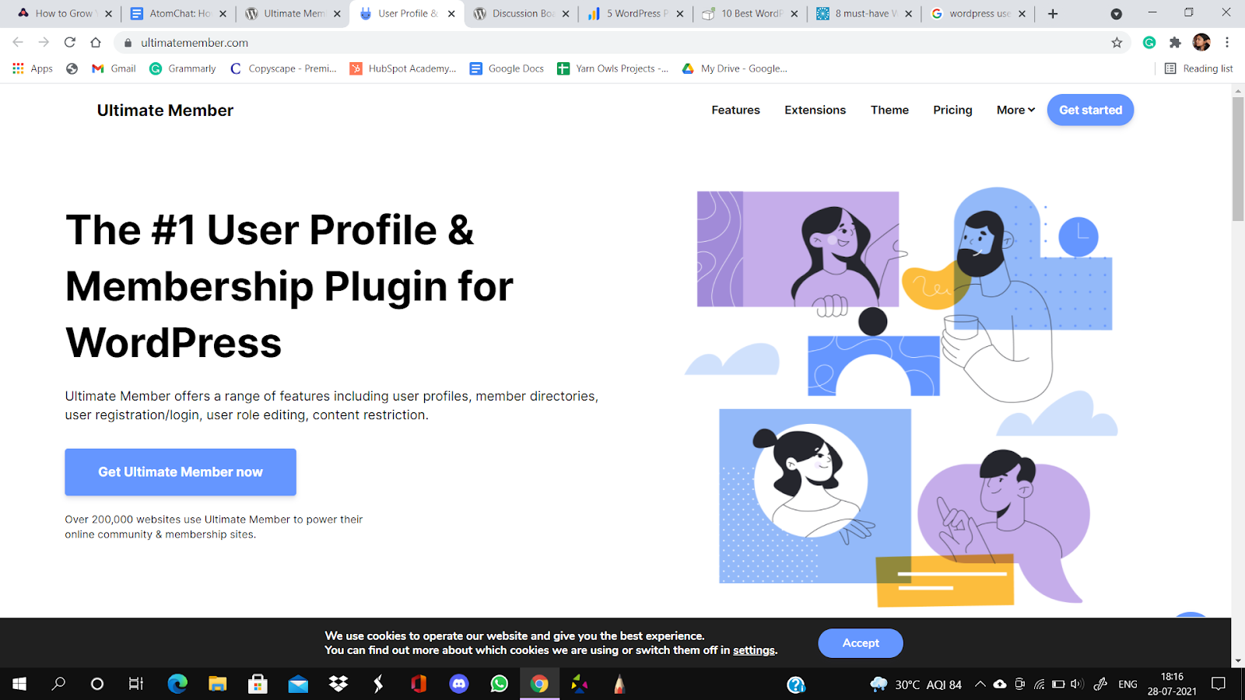Viewport: 1245px width, 700px height.
Task: Show hidden system tray icons
Action: click(x=980, y=684)
